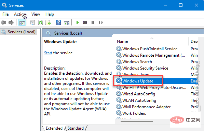Click gear icon beside Windows PushToInstall Service

119,49
